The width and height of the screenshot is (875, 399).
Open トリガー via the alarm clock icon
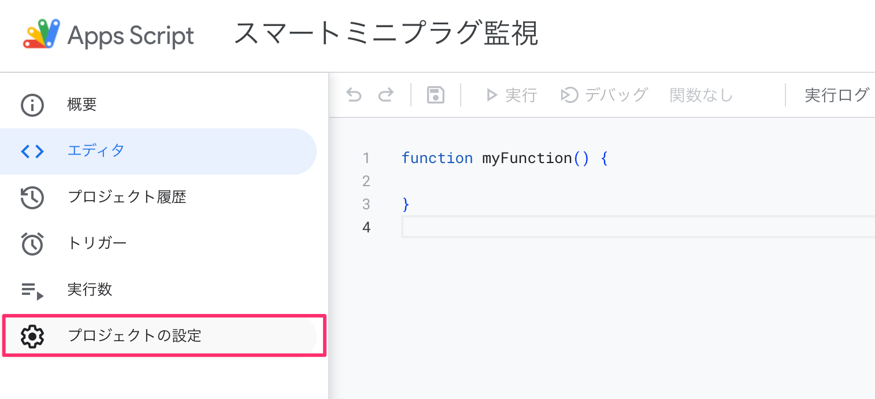click(x=33, y=243)
